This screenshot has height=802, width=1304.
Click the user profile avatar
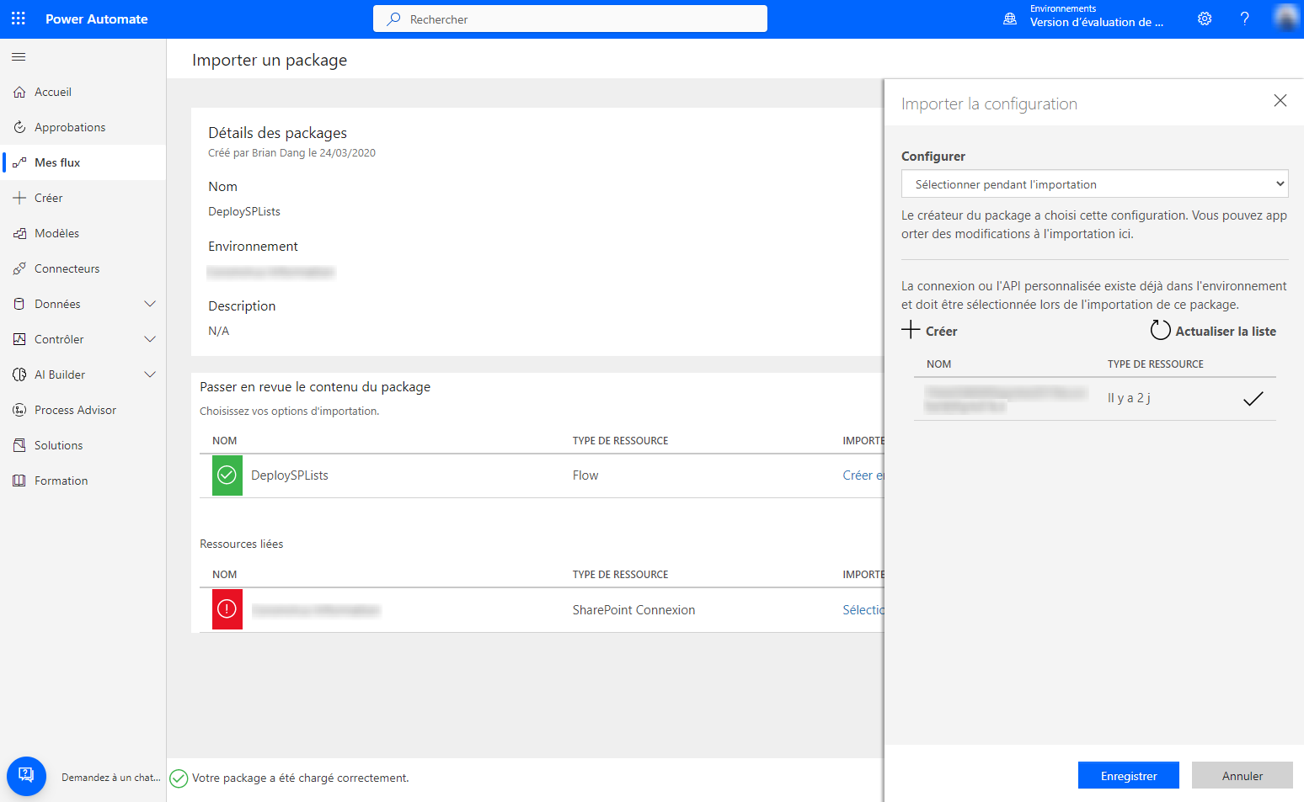1286,19
